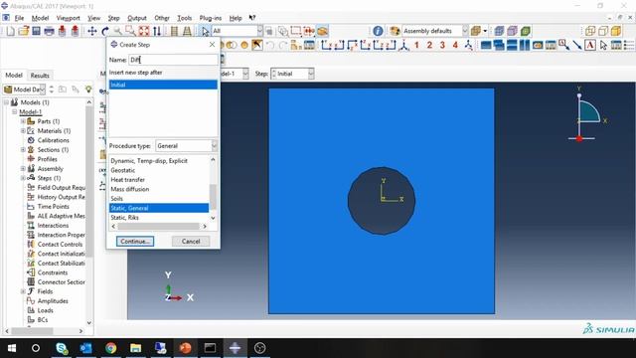Open File Explorer from the taskbar

[135, 348]
